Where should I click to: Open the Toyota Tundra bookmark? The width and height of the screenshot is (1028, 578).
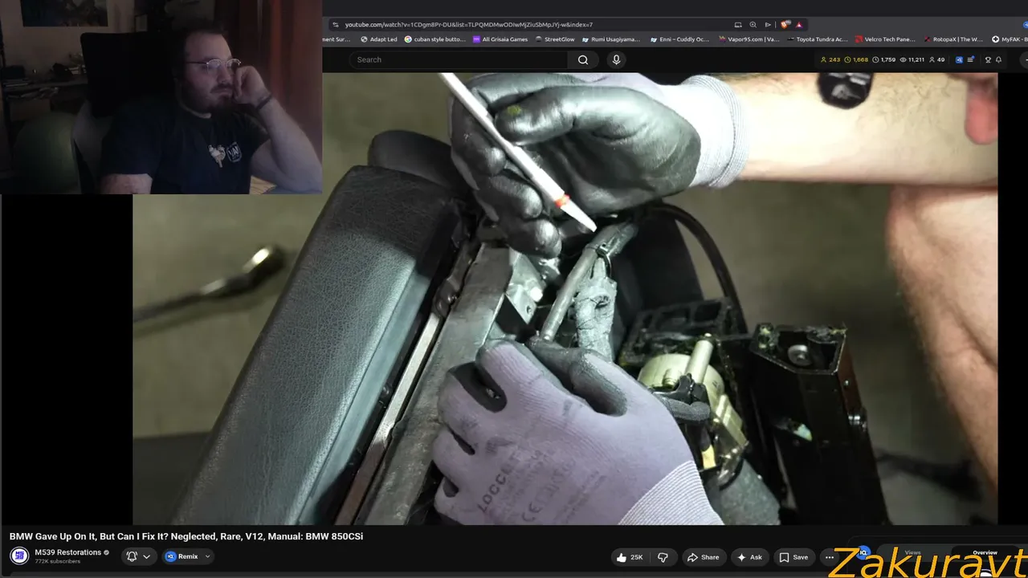pyautogui.click(x=818, y=39)
